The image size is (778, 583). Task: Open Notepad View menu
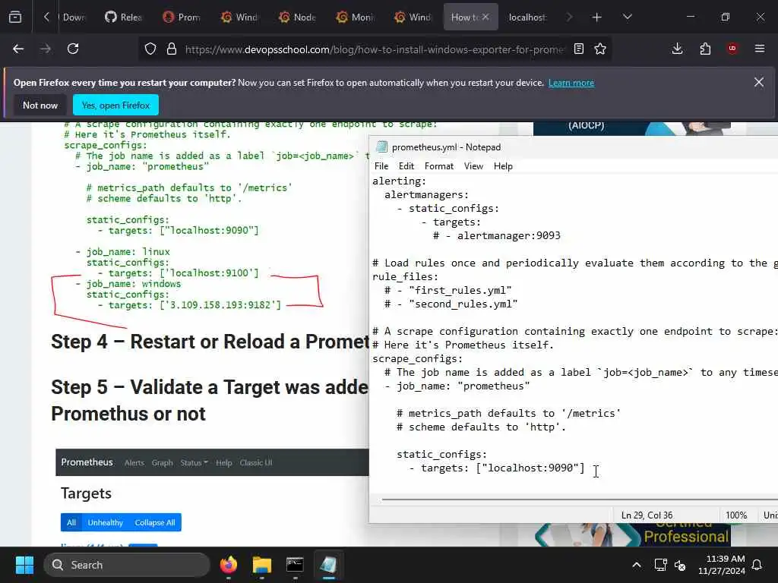pos(473,166)
